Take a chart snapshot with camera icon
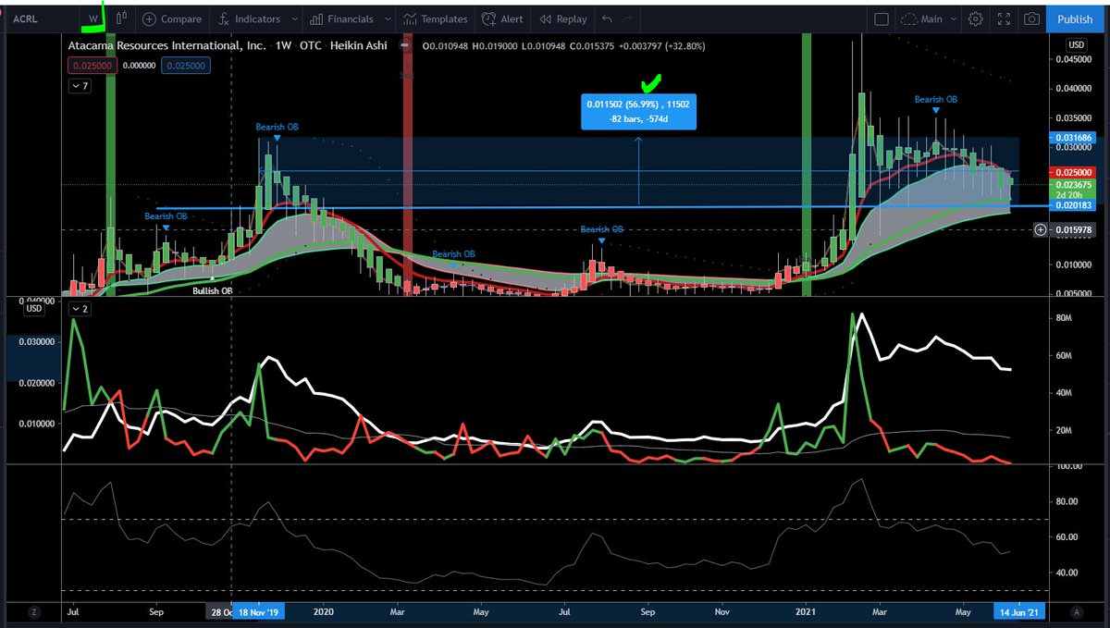This screenshot has width=1110, height=628. point(1032,18)
